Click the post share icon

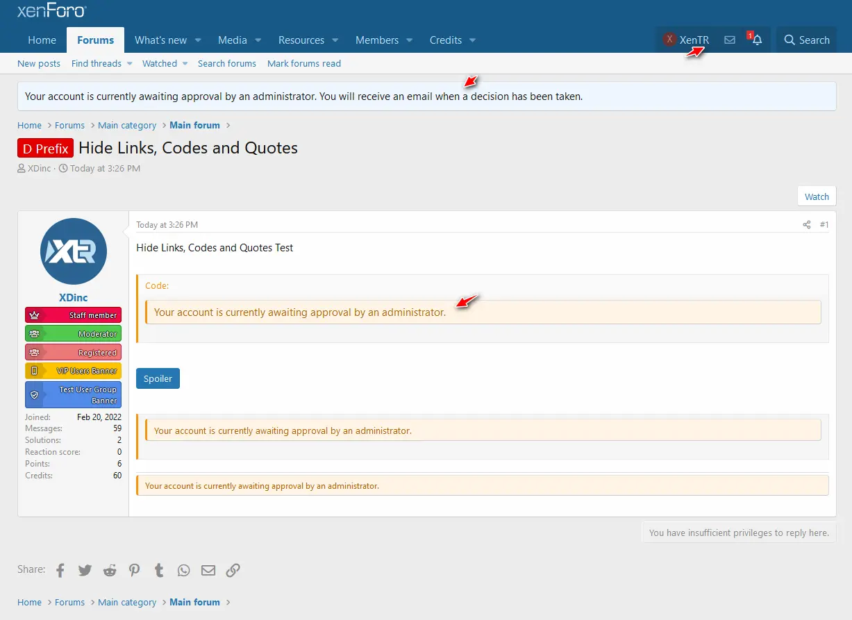(806, 225)
